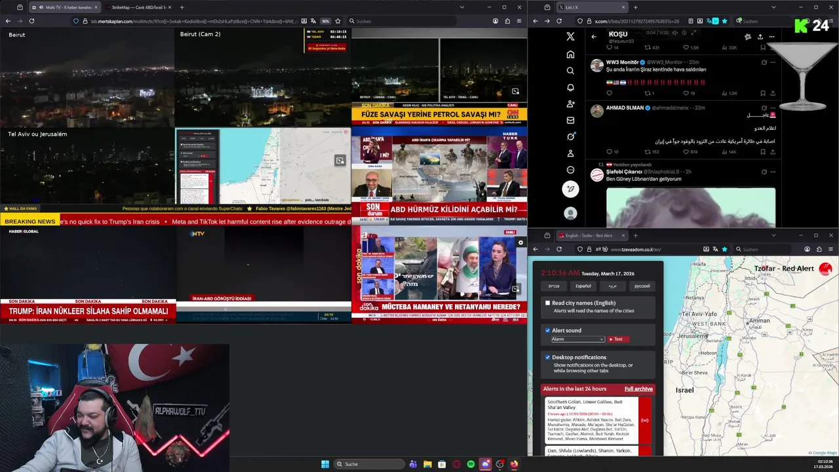Open Firefox menu in Tzofar window
This screenshot has height=472, width=839.
[830, 249]
